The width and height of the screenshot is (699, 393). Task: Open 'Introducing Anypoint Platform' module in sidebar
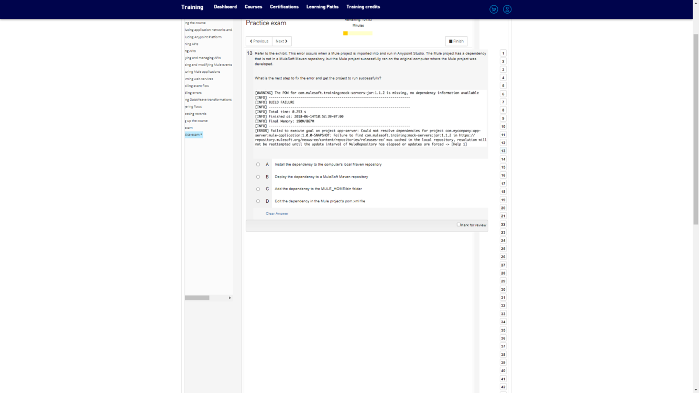[203, 37]
